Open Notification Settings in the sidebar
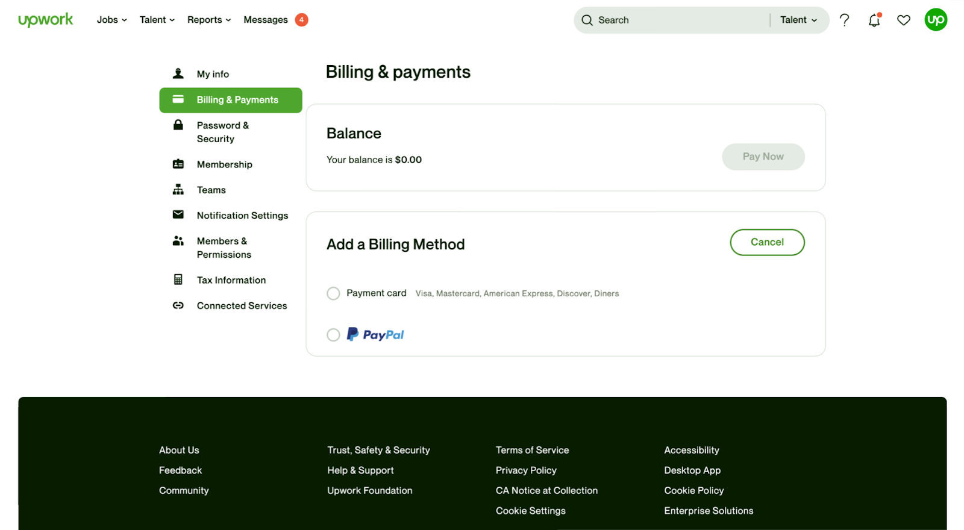The width and height of the screenshot is (964, 530). [242, 216]
